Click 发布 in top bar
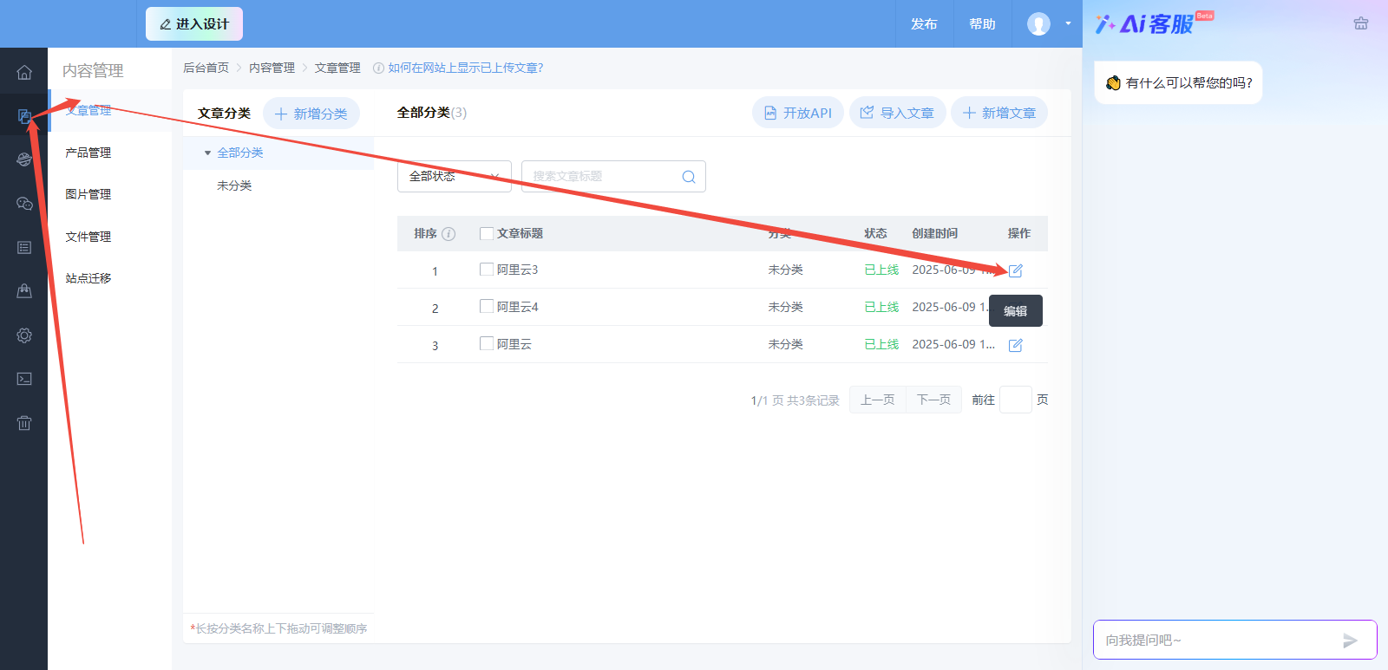Image resolution: width=1388 pixels, height=670 pixels. coord(924,24)
